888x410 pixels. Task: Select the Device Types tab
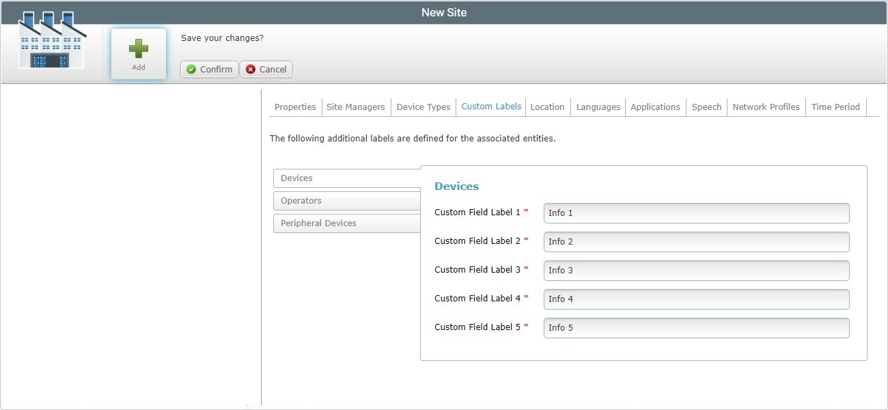(423, 107)
